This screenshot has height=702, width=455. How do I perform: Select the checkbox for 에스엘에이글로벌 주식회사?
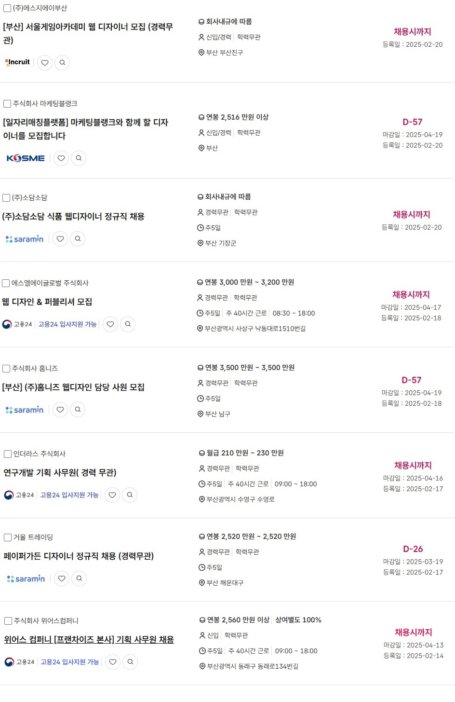pos(6,283)
